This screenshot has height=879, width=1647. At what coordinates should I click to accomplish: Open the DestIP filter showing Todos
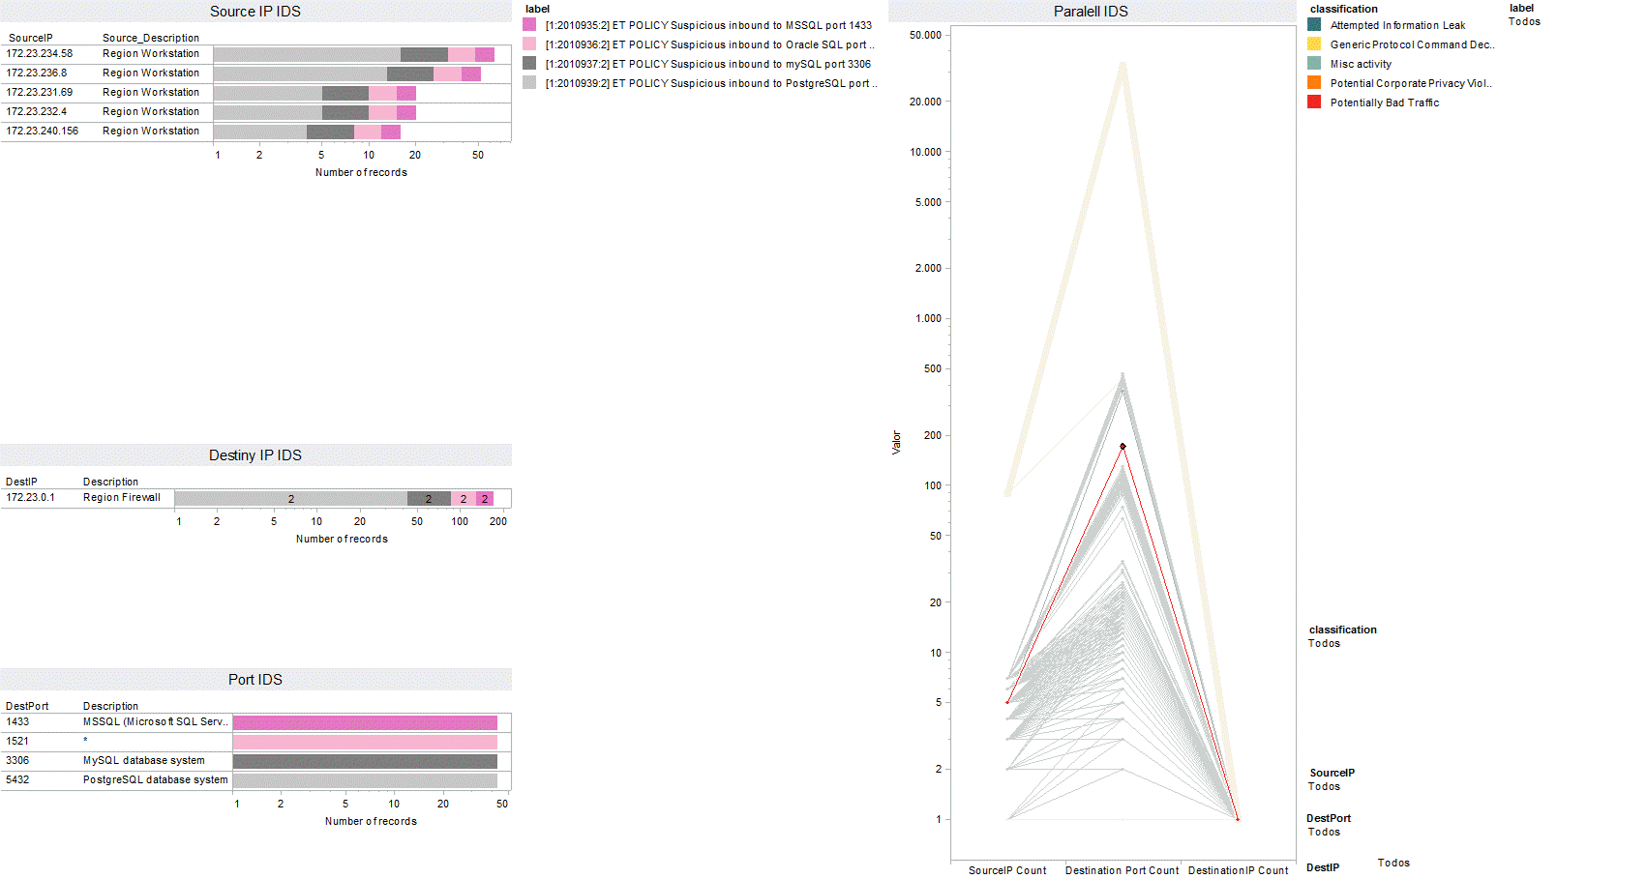(x=1393, y=863)
